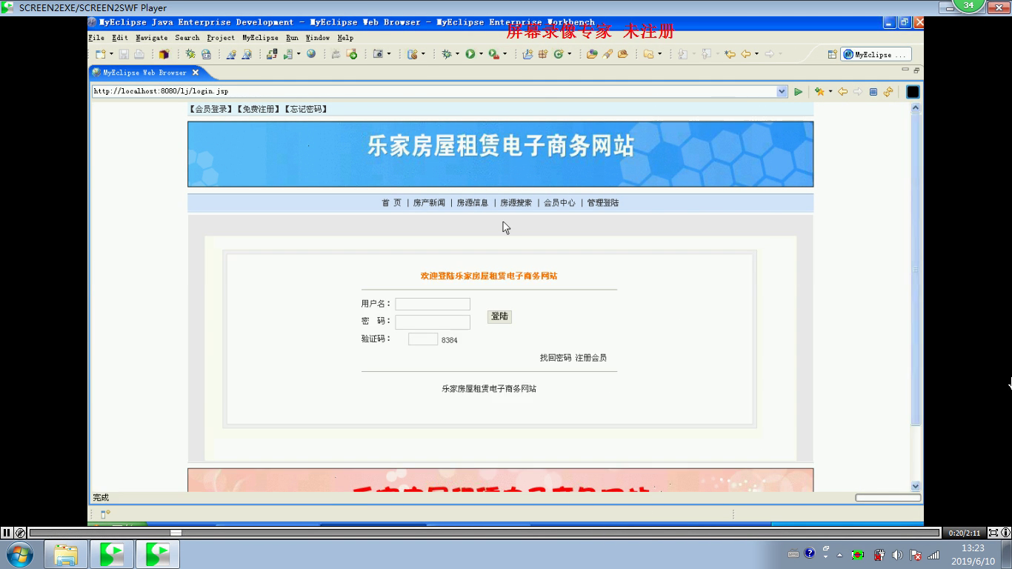Viewport: 1012px width, 569px height.
Task: Open File Explorer from the taskbar
Action: click(66, 554)
